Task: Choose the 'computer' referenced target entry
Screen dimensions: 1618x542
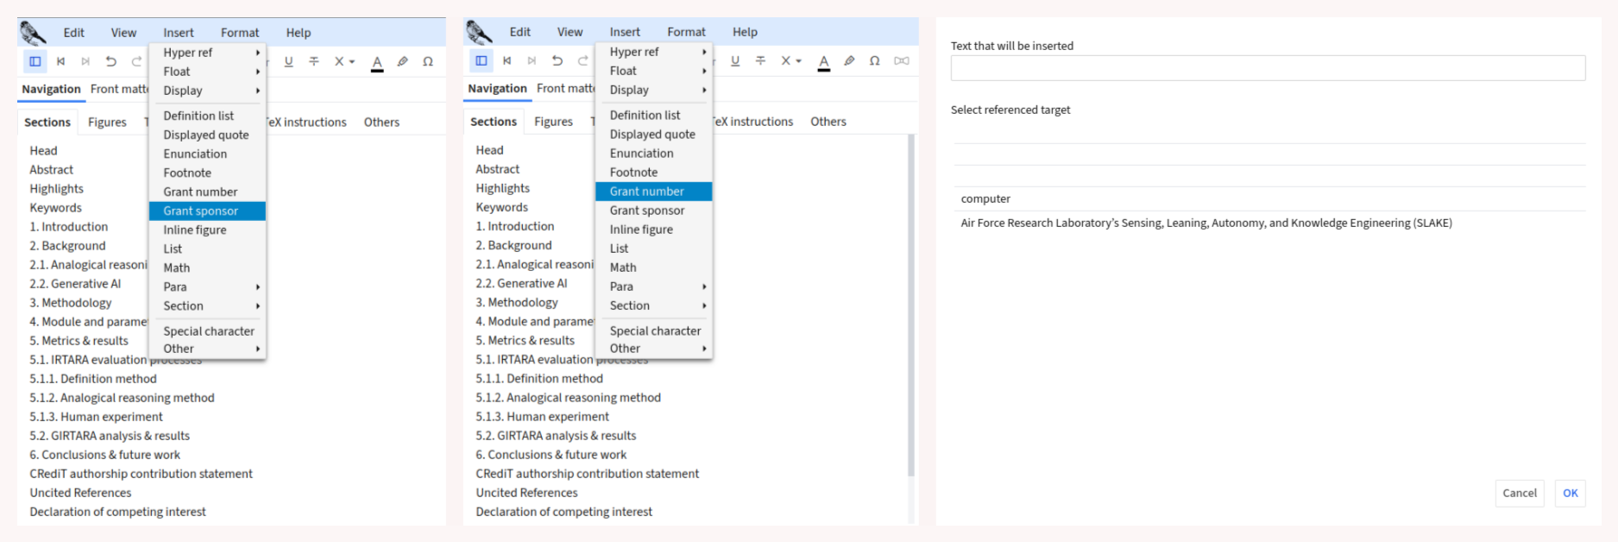Action: tap(985, 199)
